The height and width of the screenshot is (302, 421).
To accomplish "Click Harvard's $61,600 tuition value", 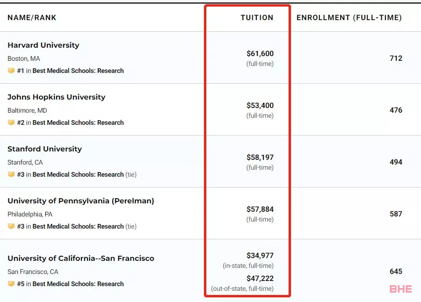I will tap(260, 54).
